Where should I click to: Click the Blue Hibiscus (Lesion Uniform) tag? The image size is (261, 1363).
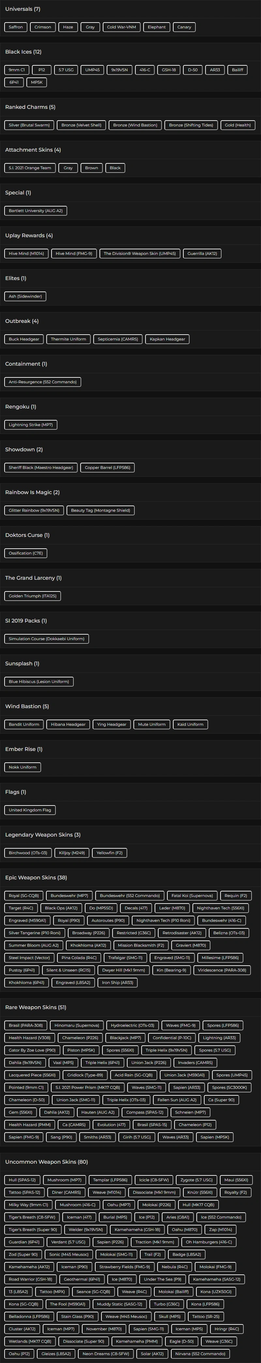(38, 682)
